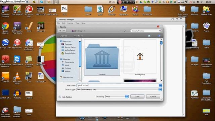Screen dimensions: 215x121
Task: Select MrTheZarko2 in navigation pane
Action: [x=69, y=50]
